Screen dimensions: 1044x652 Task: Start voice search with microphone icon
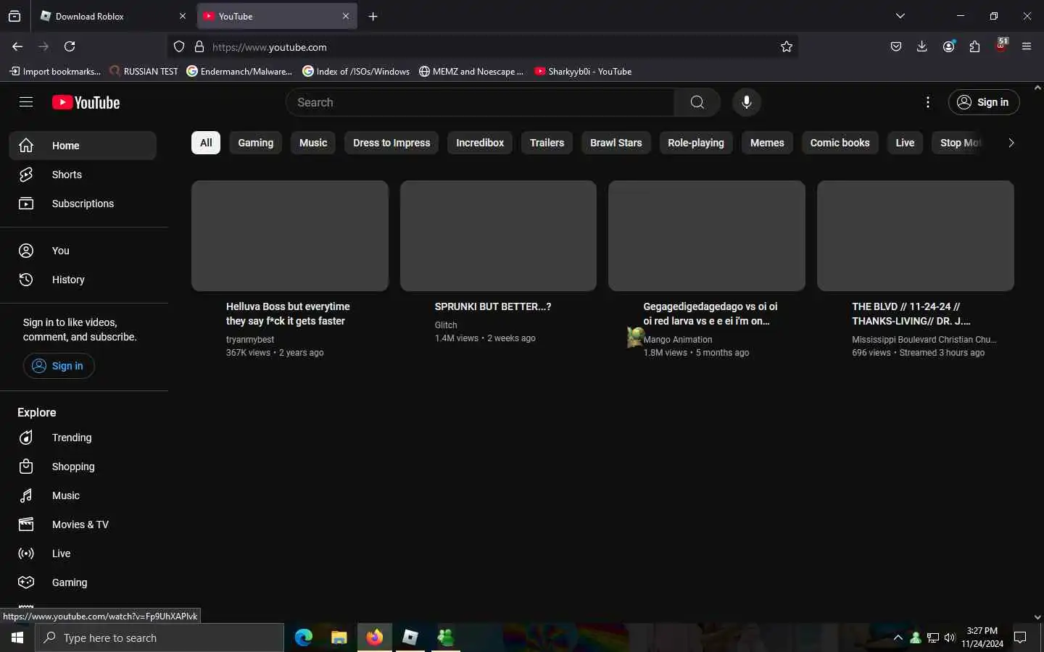point(747,102)
